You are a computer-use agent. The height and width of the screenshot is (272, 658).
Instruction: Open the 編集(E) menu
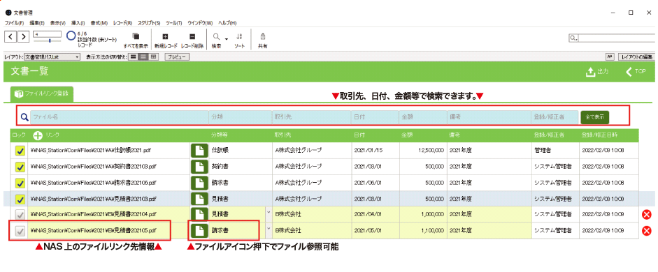(37, 22)
